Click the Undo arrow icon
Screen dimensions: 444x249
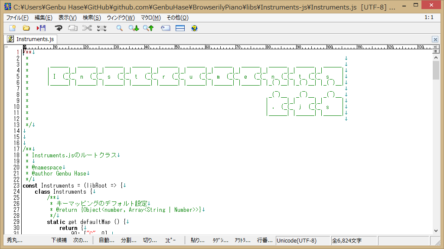point(59,28)
